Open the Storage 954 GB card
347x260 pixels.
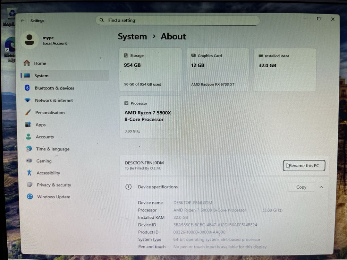point(151,70)
